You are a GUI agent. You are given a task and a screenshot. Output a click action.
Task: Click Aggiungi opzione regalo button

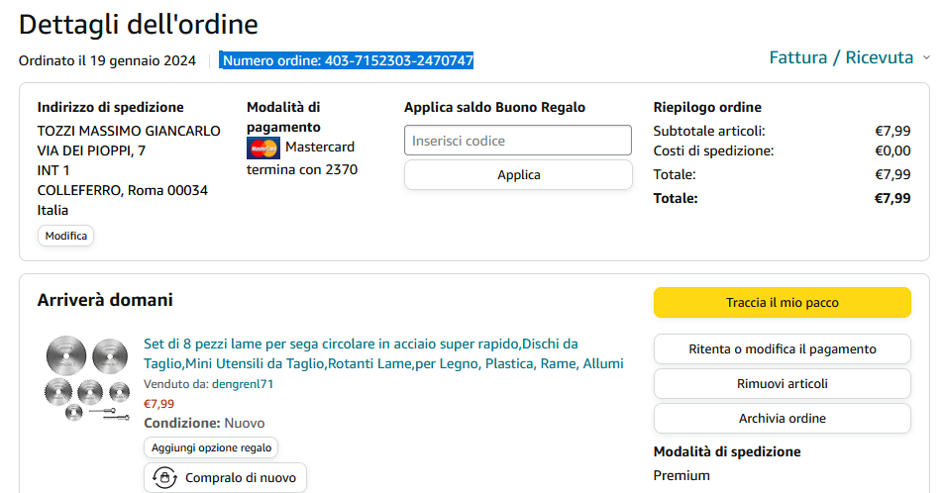211,447
